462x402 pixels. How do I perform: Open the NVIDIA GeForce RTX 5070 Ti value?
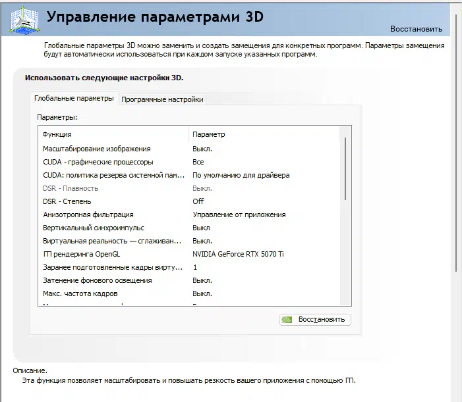coord(238,254)
